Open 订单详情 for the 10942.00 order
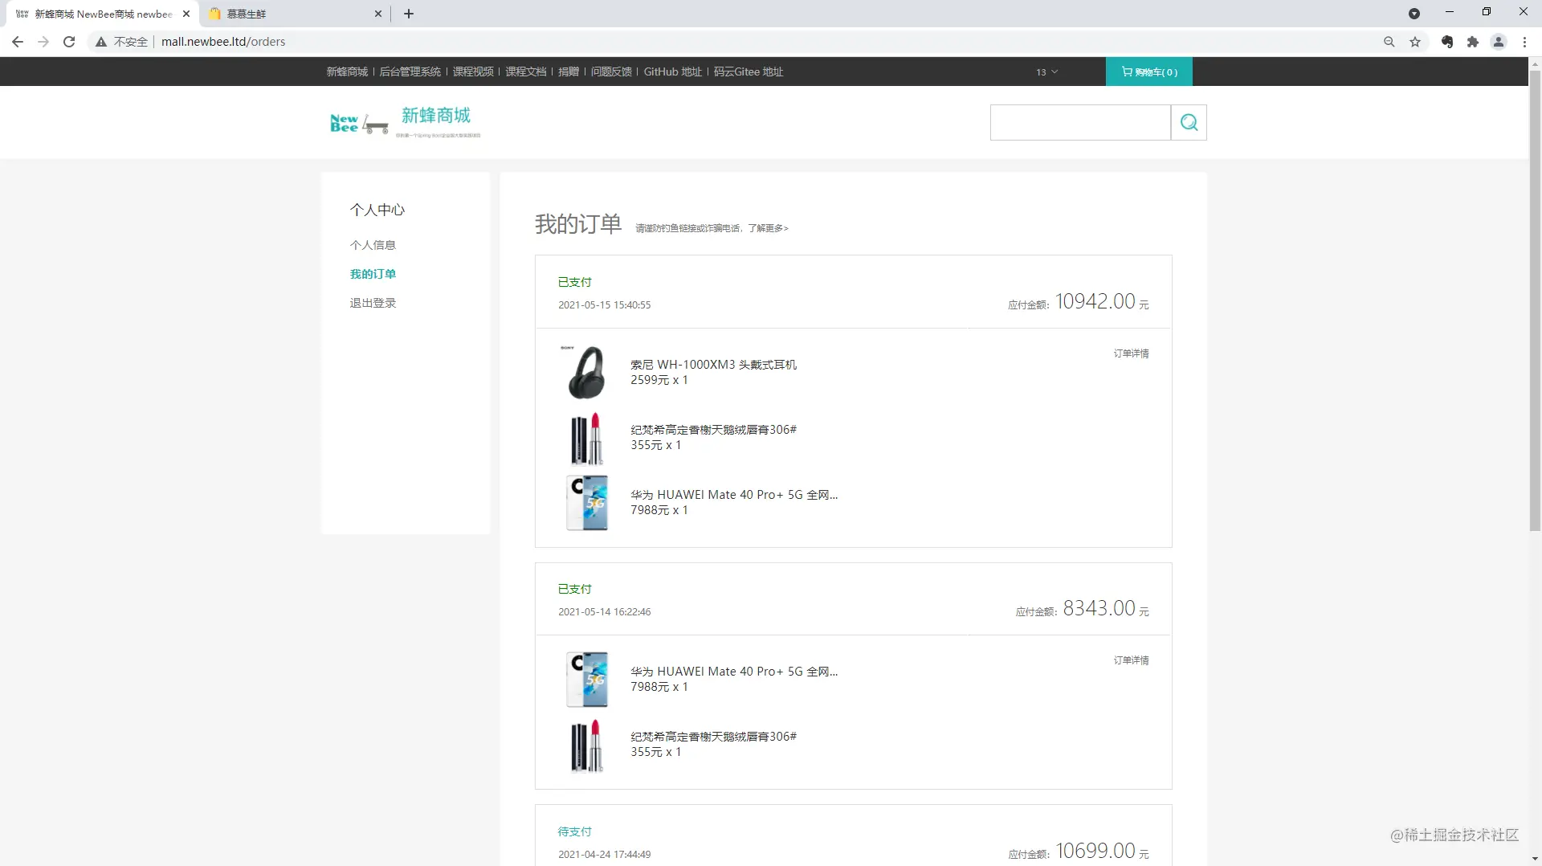 (1131, 353)
